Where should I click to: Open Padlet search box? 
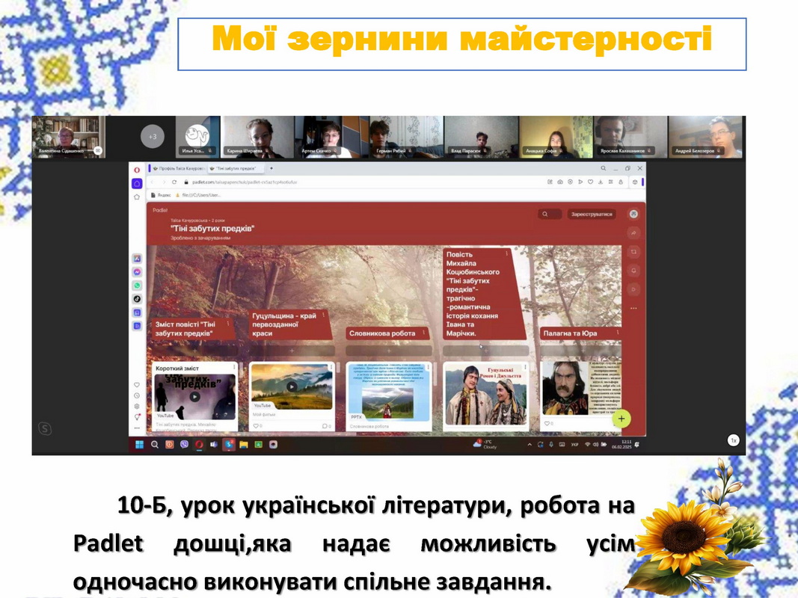550,214
